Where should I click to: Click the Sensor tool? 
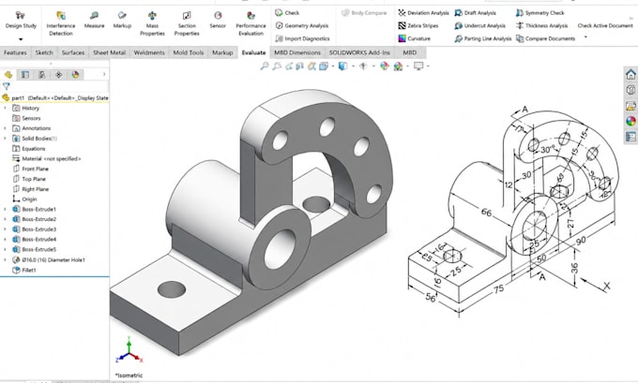point(218,21)
